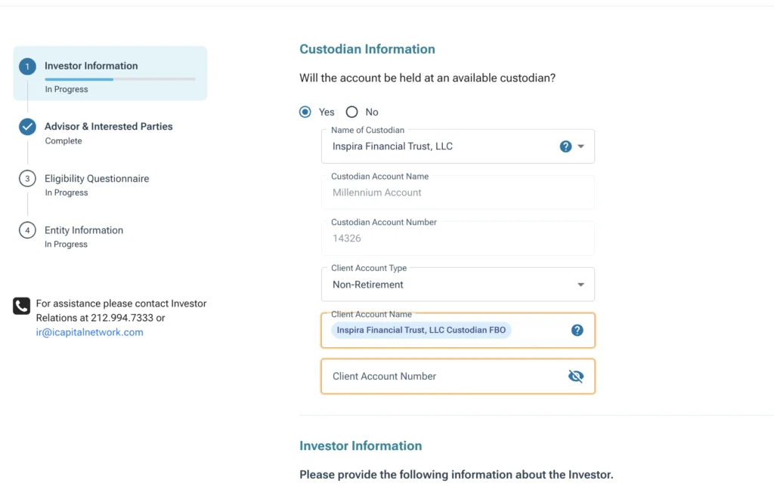Open the help tooltip on Client Account Name field
Image resolution: width=774 pixels, height=496 pixels.
click(x=577, y=330)
